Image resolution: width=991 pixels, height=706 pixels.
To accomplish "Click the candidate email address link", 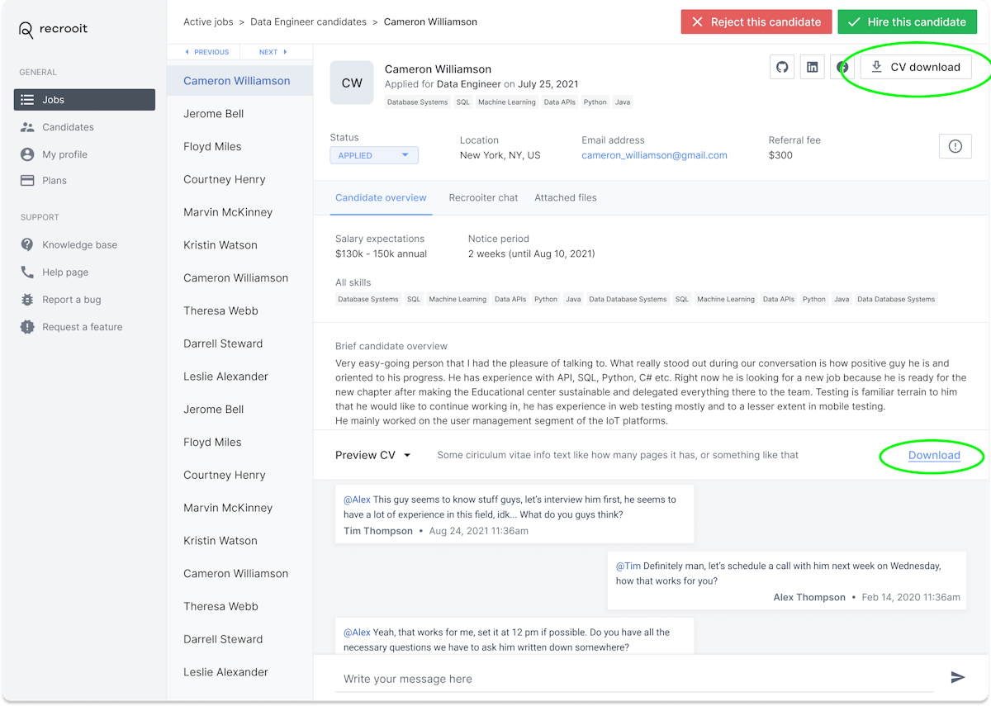I will 654,155.
